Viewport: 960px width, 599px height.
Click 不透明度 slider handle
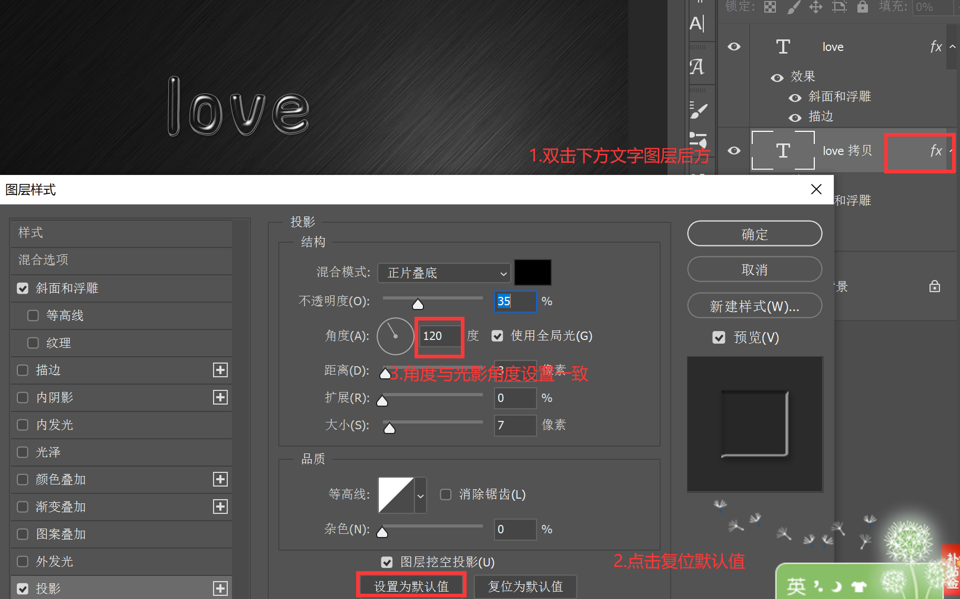(x=418, y=304)
